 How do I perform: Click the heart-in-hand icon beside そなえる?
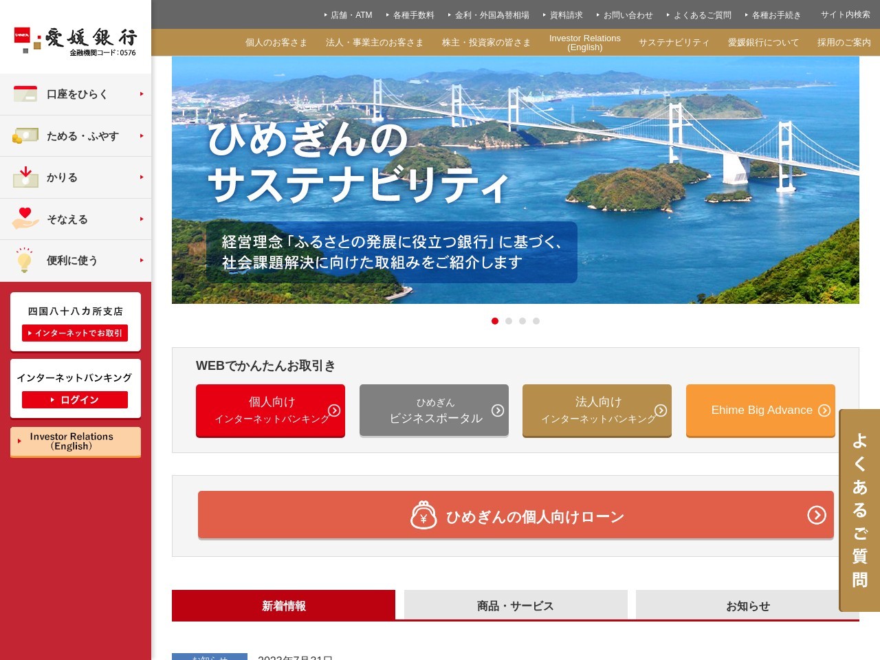[x=25, y=219]
